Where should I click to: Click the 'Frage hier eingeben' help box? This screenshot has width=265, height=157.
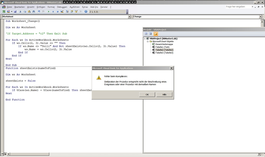pos(238,7)
